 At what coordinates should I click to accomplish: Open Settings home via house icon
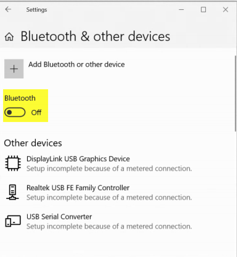pyautogui.click(x=9, y=36)
